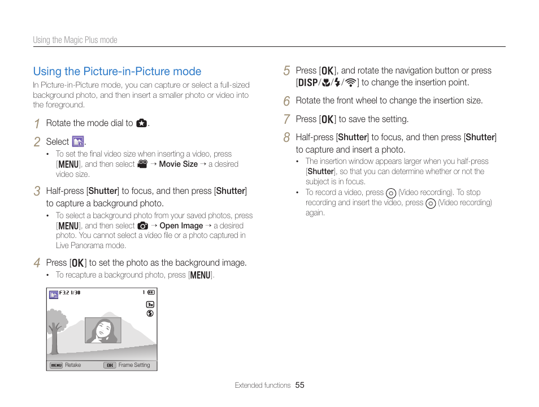Screen dimensions: 539x407
Task: Click the MENU symbol in the video size note
Action: (68, 164)
